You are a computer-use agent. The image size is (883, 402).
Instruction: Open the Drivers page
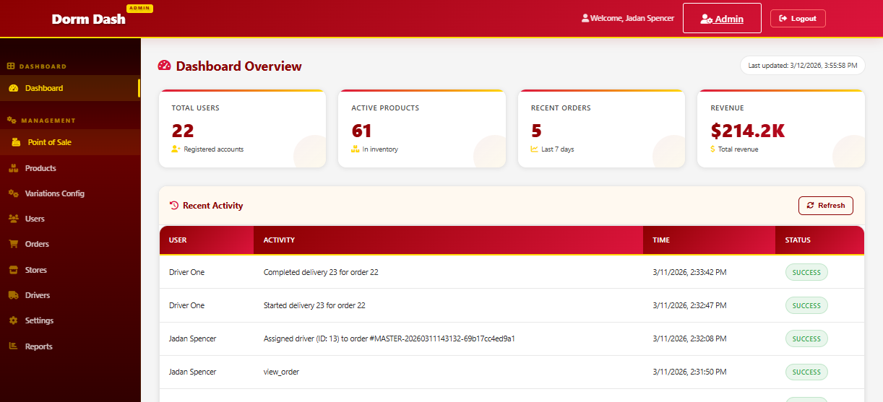tap(70, 295)
